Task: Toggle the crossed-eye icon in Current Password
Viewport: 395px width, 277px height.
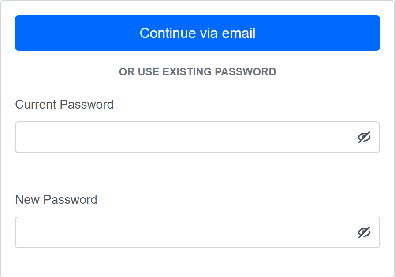Action: pos(364,138)
